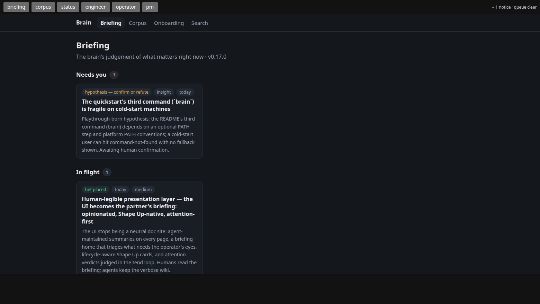
Task: Click the 'medium' tag on bet card
Action: click(143, 190)
